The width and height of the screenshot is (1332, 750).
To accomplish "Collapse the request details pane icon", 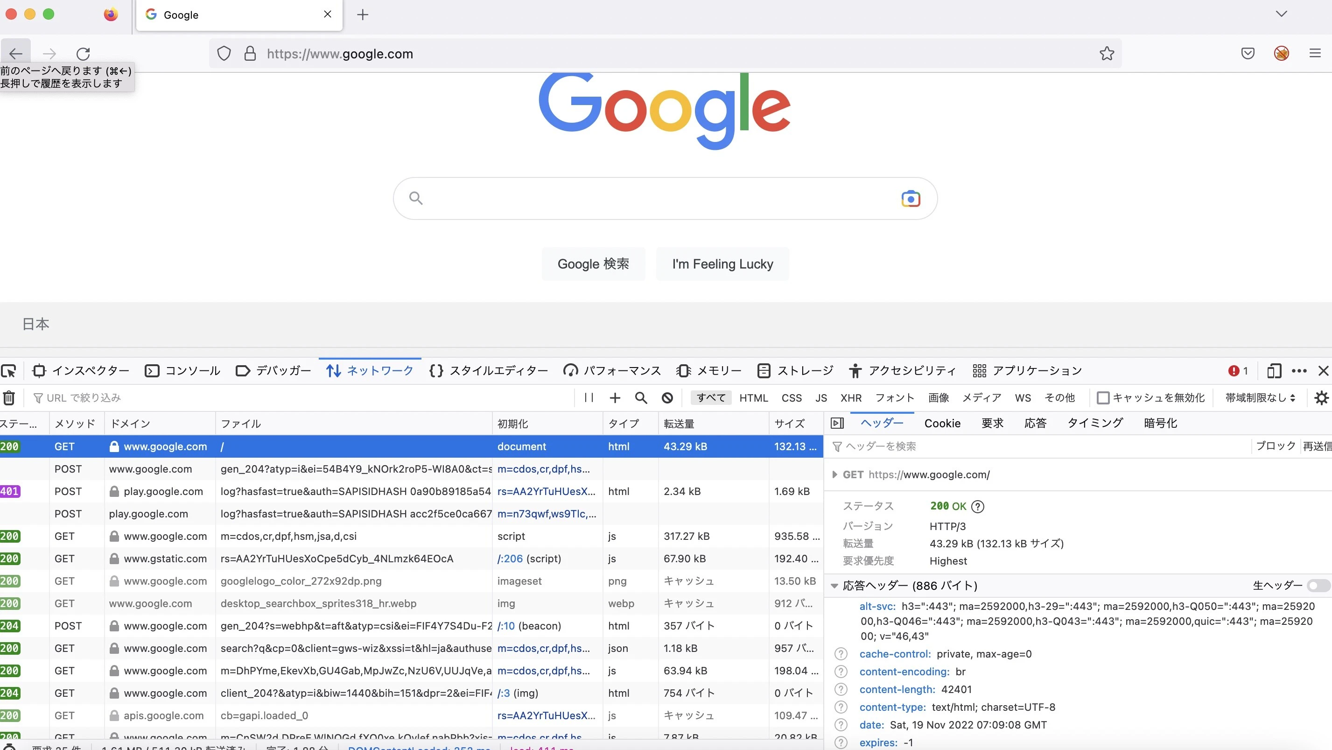I will click(837, 423).
